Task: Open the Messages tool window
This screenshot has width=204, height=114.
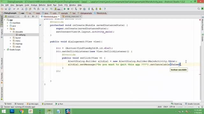Action: pos(33,104)
